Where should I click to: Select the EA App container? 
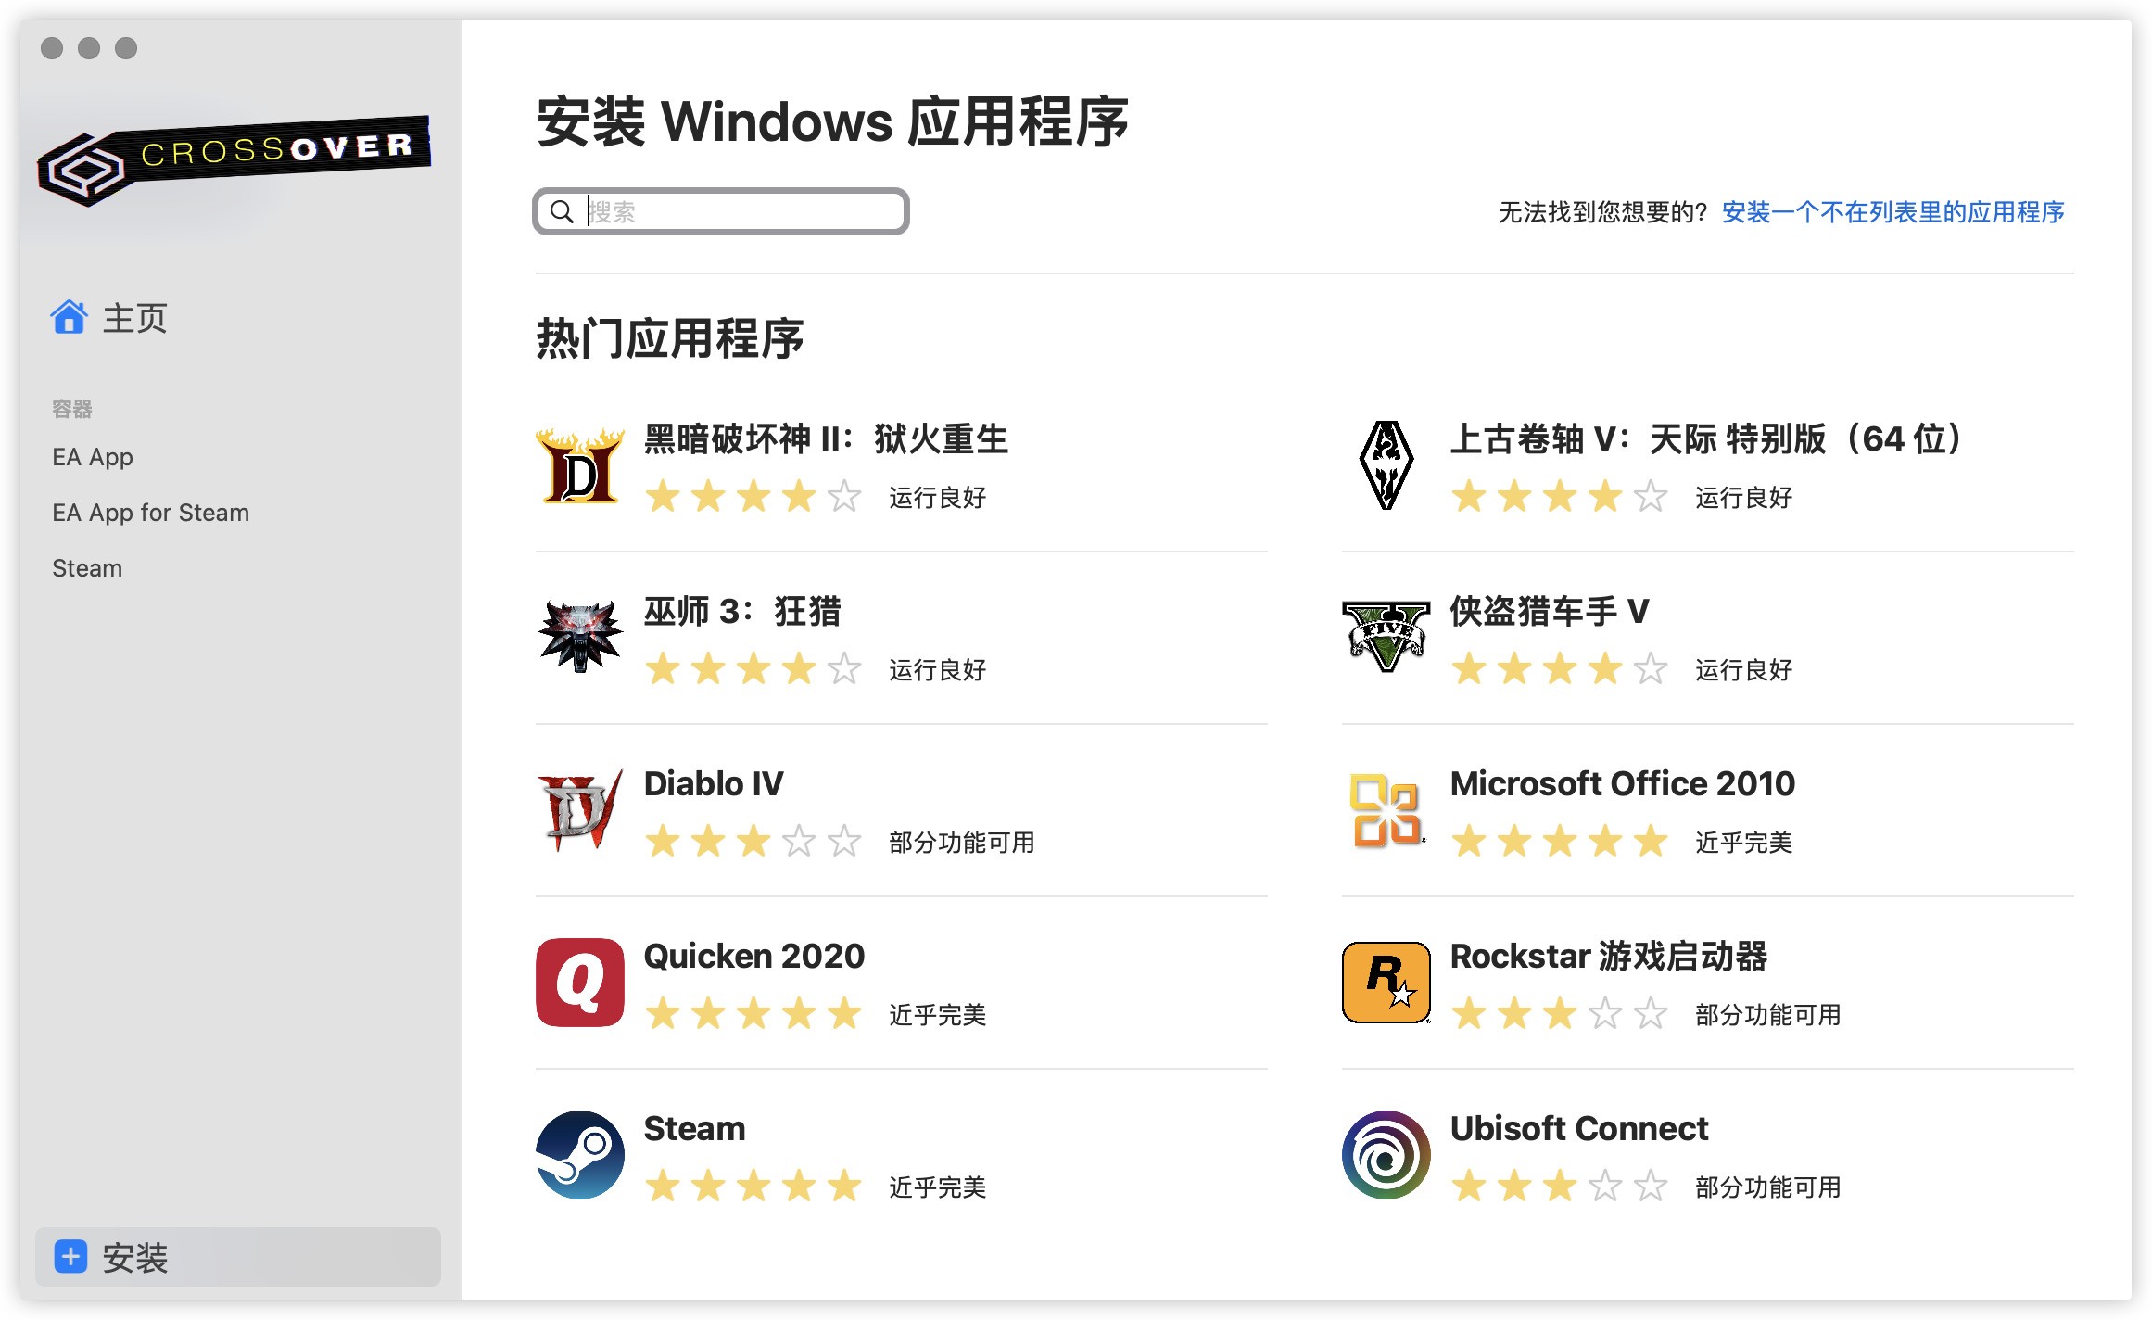point(92,456)
